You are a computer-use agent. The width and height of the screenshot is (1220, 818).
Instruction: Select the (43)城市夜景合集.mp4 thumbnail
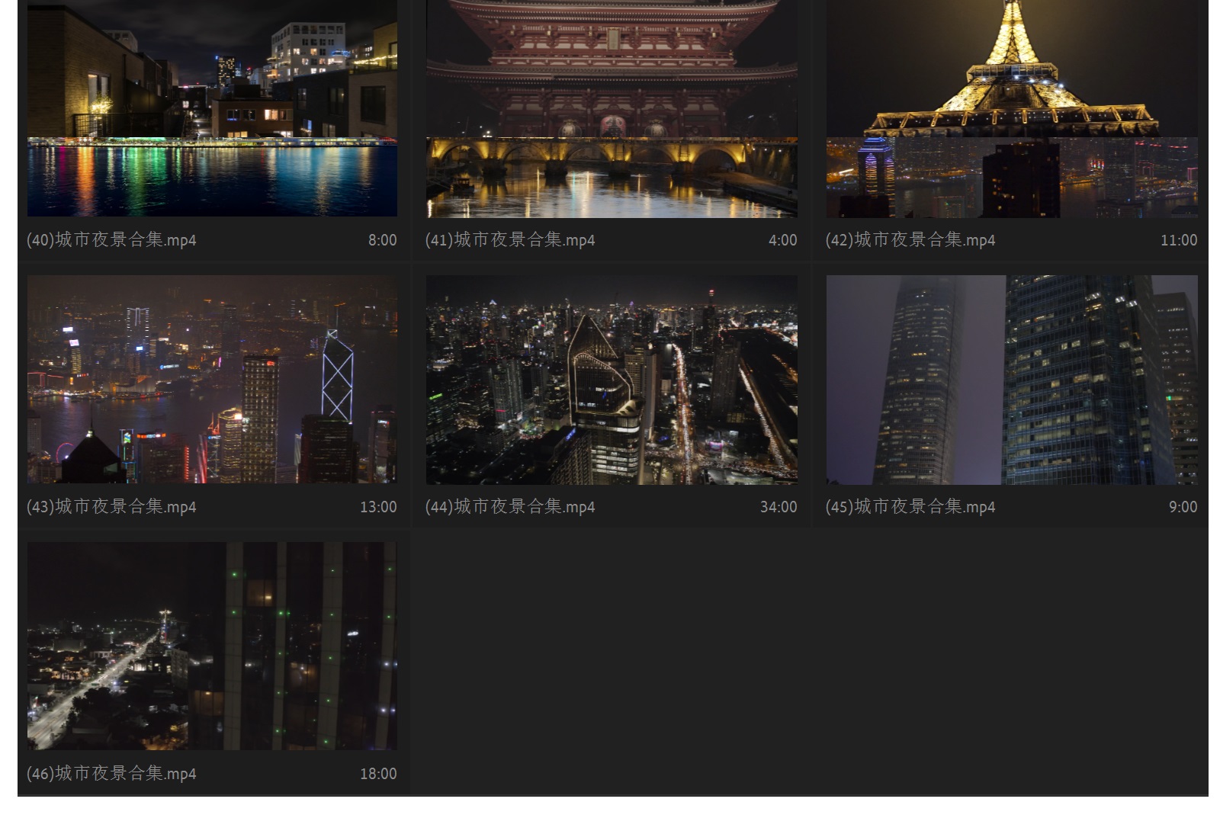click(x=212, y=379)
